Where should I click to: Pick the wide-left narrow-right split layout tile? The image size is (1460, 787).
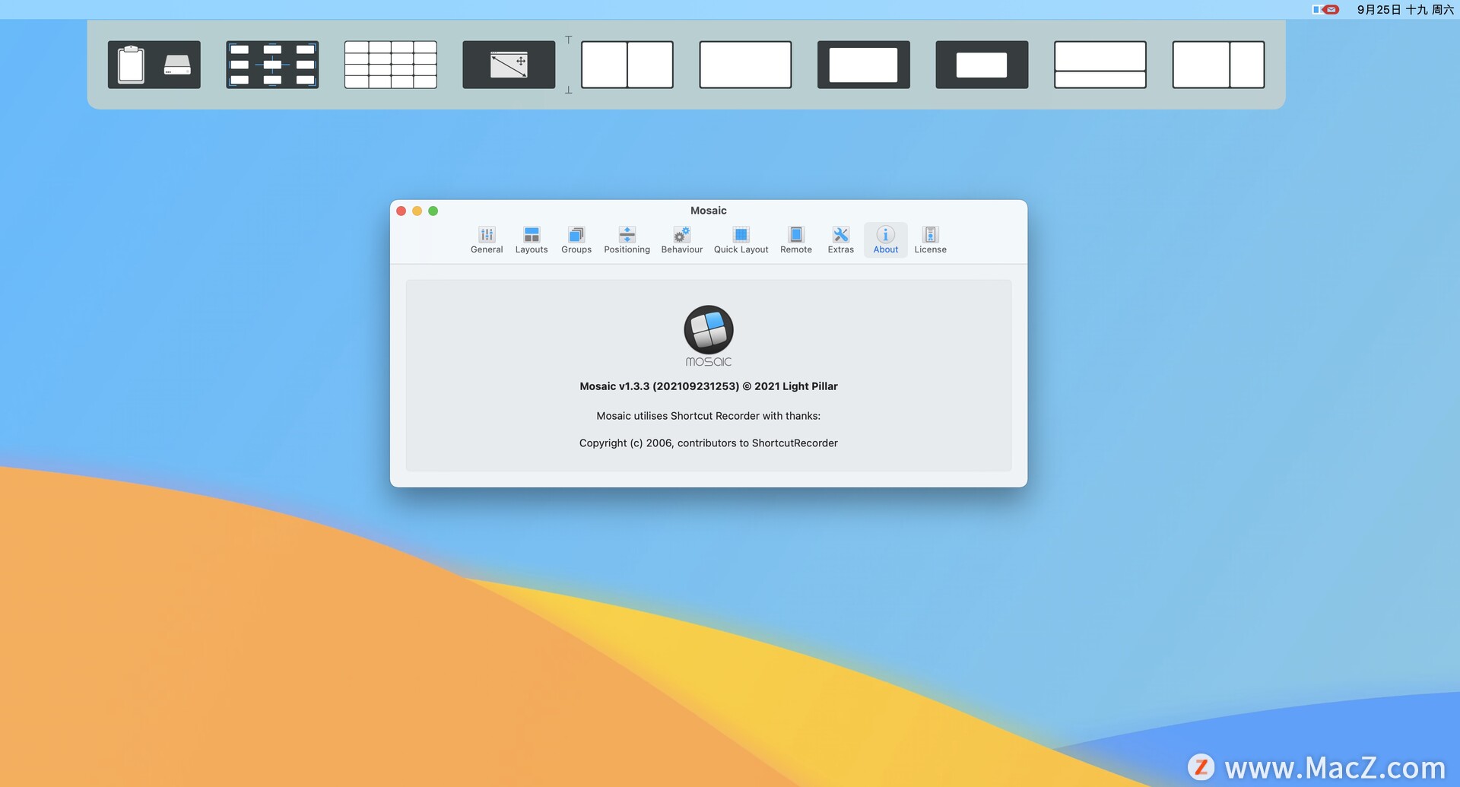point(1218,65)
